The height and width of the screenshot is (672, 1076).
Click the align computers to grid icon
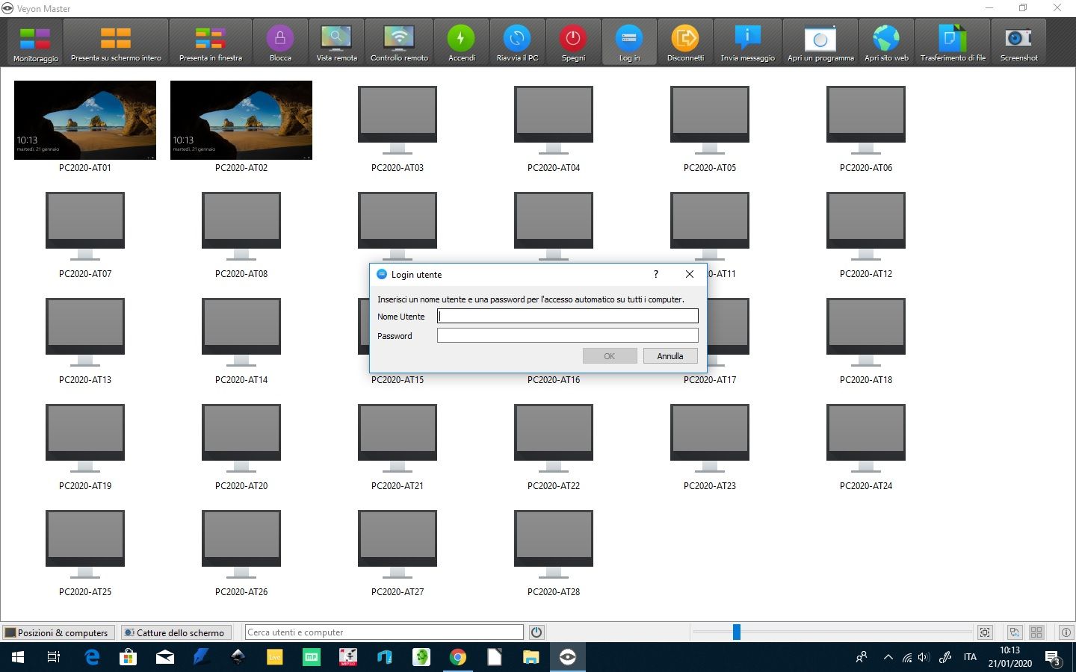pos(1036,632)
